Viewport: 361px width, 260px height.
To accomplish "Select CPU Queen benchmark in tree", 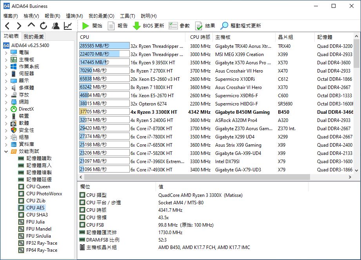I will coord(38,187).
